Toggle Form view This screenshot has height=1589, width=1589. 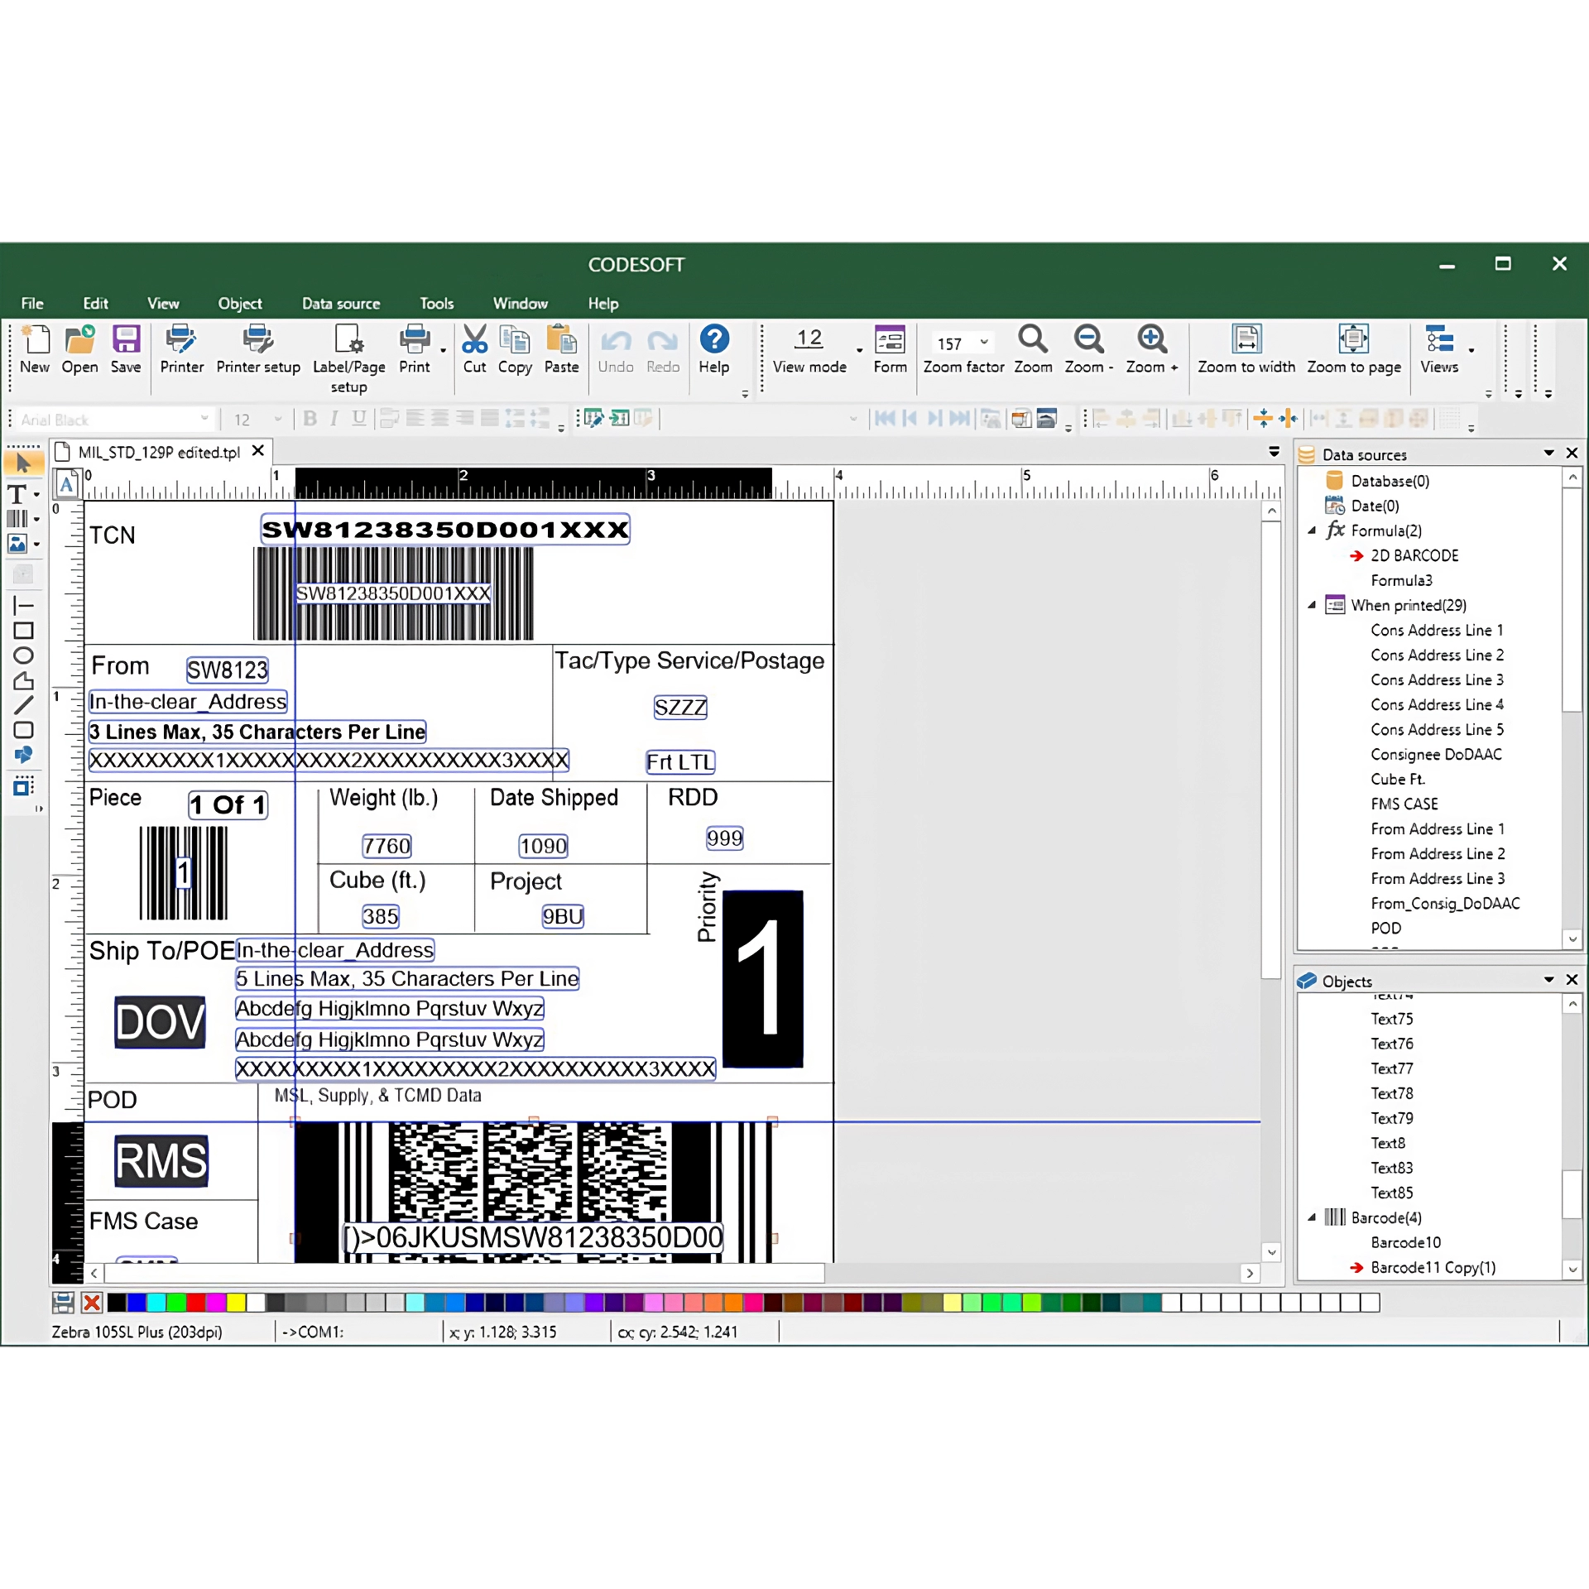890,339
